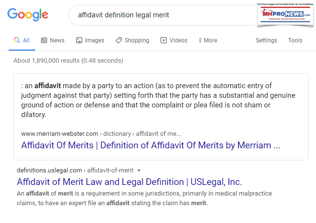Open the Videos results tab
This screenshot has height=223, width=316.
(x=178, y=40)
